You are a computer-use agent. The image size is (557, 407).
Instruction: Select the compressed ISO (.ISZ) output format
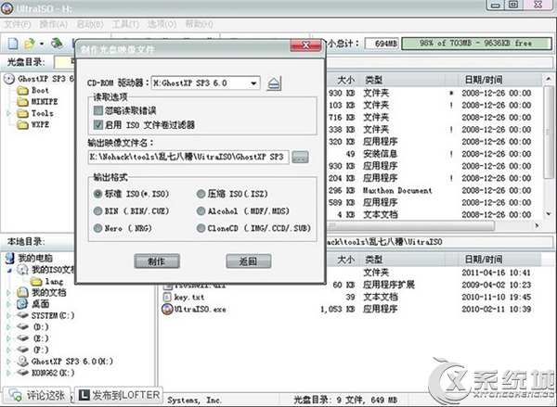click(x=201, y=194)
